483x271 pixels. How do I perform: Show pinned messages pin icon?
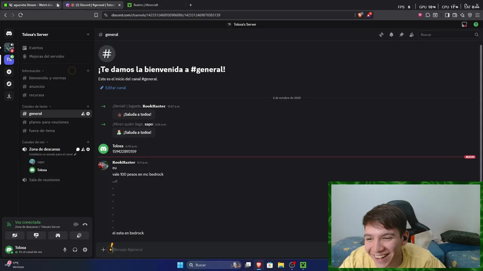coord(401,35)
